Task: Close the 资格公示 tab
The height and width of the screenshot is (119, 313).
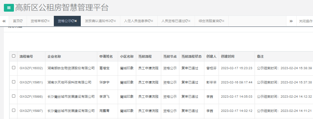Action: tap(76, 21)
